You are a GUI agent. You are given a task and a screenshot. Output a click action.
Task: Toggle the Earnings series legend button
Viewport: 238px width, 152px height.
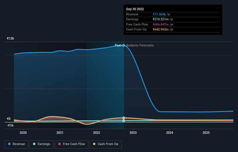(41, 144)
